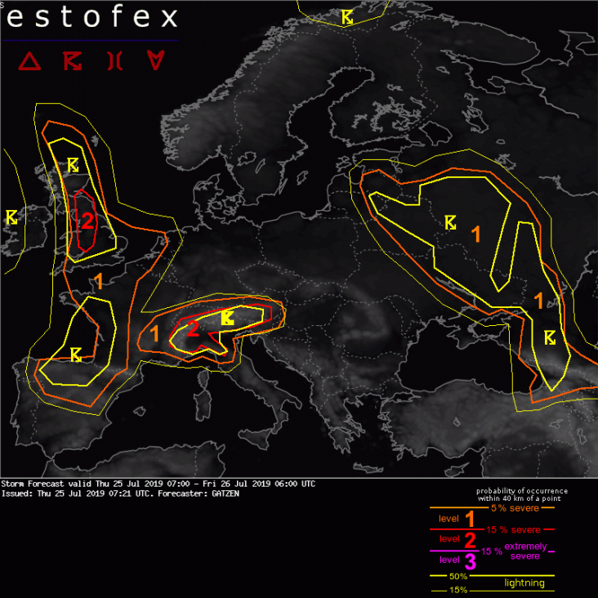
Task: Click the lightning symbol over the Pyrenees region
Action: [76, 354]
